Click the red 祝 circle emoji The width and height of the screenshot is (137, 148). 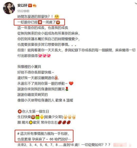point(20,111)
